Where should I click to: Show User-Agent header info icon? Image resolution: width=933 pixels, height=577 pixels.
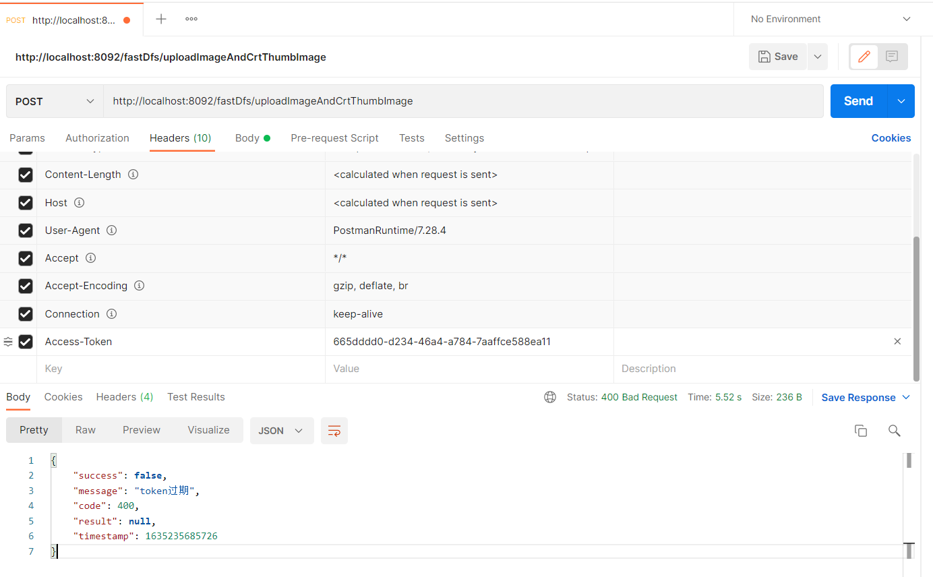[112, 231]
